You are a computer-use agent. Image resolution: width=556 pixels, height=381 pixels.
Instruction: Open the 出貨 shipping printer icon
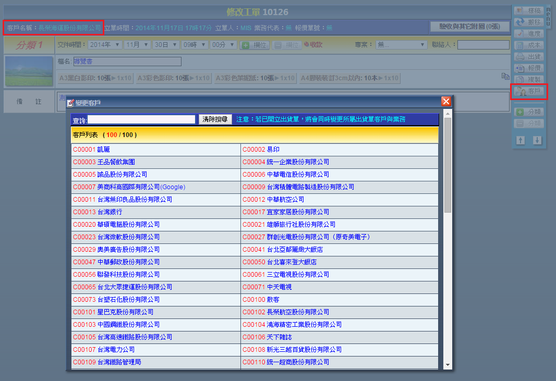[528, 56]
